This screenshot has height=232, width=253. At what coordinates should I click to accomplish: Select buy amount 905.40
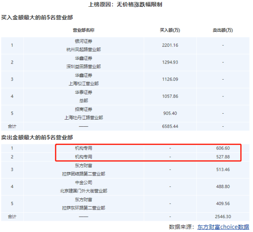(170, 113)
